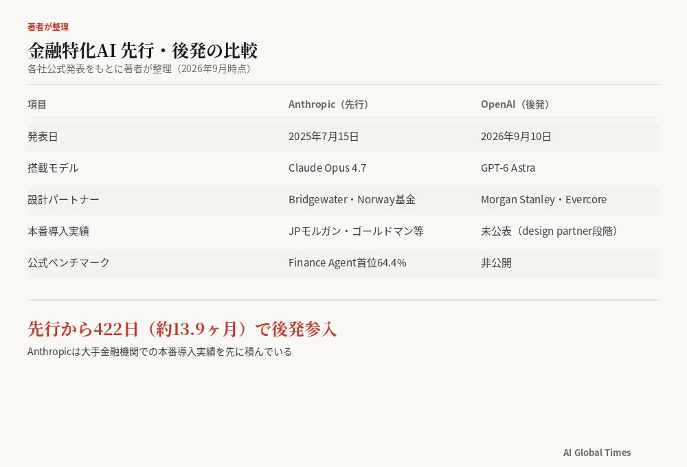Click the GPT-6 Astra cell
The image size is (687, 467).
tap(508, 168)
